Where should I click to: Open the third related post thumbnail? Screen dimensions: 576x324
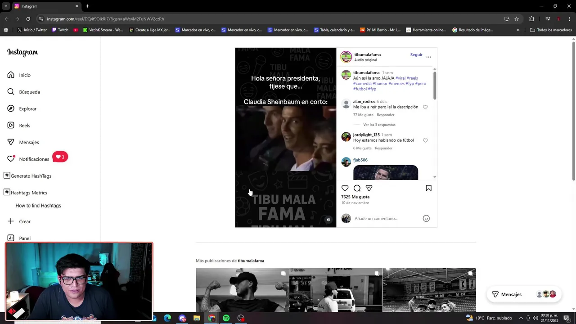[x=429, y=290]
